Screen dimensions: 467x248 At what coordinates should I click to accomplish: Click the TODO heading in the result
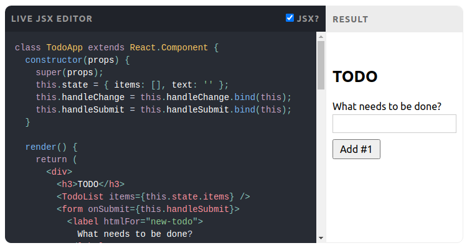tap(355, 76)
